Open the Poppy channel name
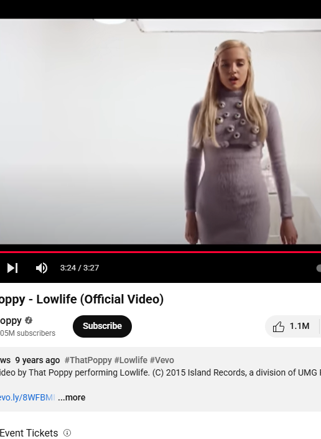Screen dimensions: 321x439 pos(11,321)
